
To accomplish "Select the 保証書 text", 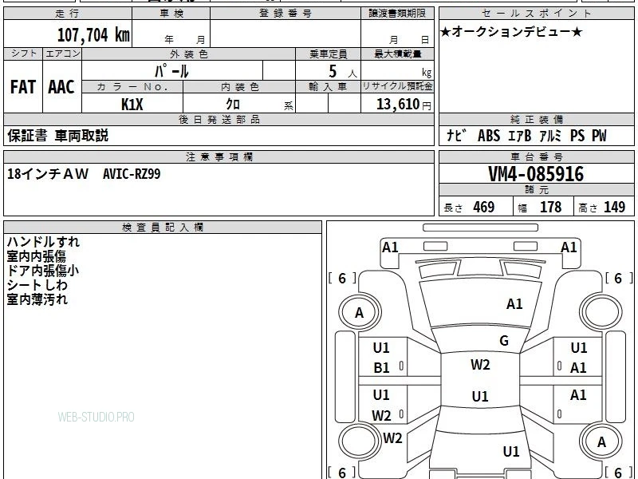I will (x=27, y=135).
